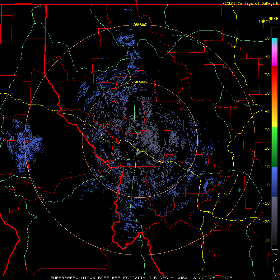This screenshot has height=280, width=280.
Task: Click the KMSX station identifier in caption
Action: pos(182,278)
